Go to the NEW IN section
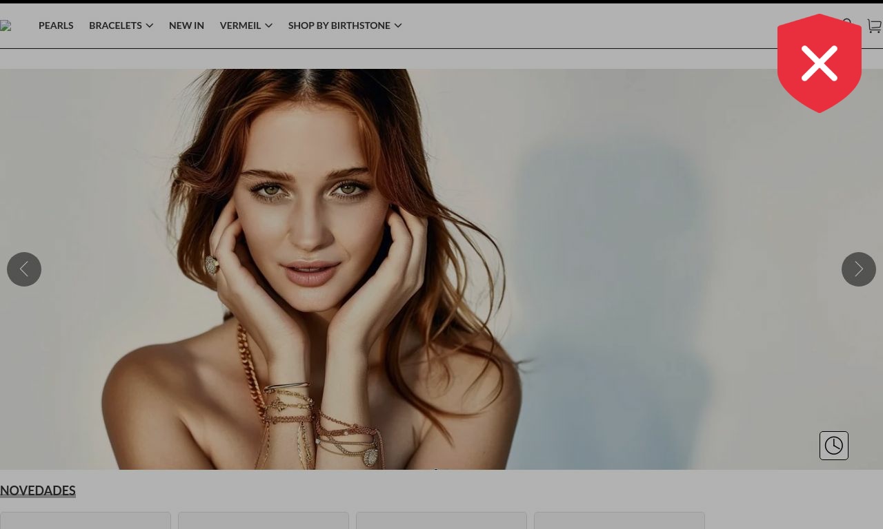883x529 pixels. (x=186, y=25)
